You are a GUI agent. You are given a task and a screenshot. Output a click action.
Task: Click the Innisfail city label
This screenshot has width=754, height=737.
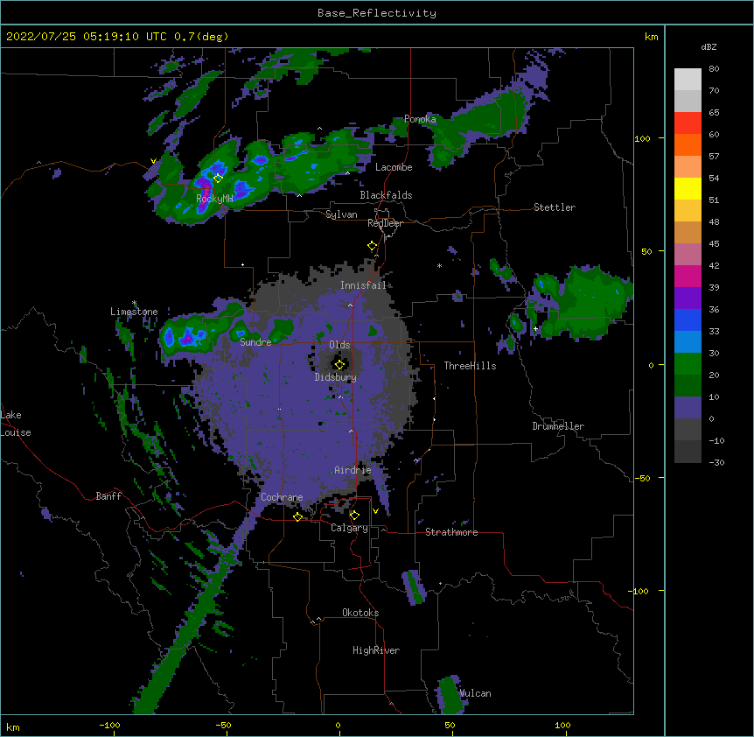click(363, 285)
